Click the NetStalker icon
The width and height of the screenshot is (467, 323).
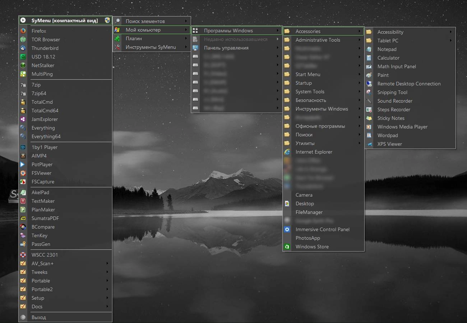tap(23, 65)
